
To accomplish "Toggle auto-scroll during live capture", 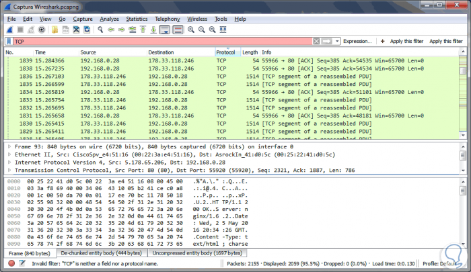I will (165, 30).
